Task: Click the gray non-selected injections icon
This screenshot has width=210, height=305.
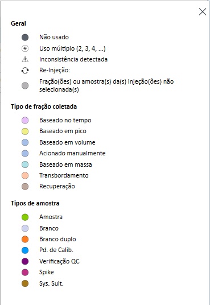Action: point(25,85)
